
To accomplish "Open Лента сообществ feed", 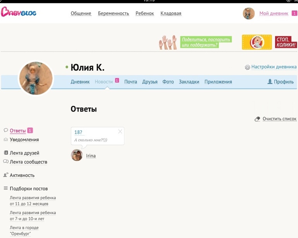I will (28, 162).
